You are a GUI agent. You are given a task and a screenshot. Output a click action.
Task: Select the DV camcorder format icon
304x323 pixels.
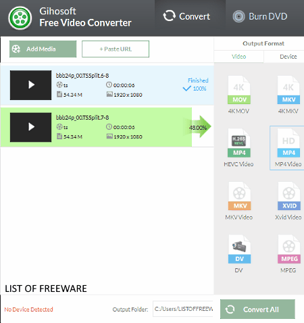point(239,249)
